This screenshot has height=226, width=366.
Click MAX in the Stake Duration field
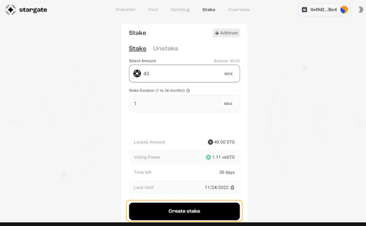[228, 104]
